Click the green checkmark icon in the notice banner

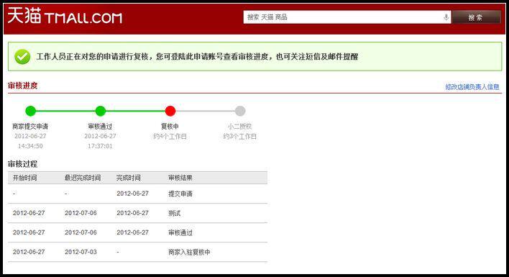click(x=22, y=57)
